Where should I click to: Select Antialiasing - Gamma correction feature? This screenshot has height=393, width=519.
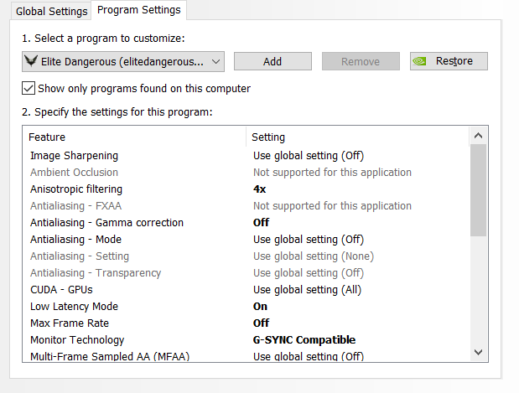click(106, 223)
